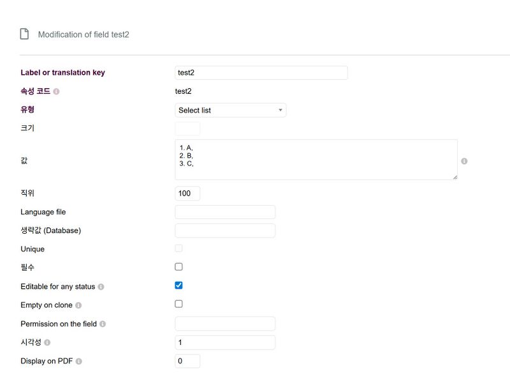Click the 속성 코드 value text test2
This screenshot has height=373, width=510.
[x=183, y=91]
